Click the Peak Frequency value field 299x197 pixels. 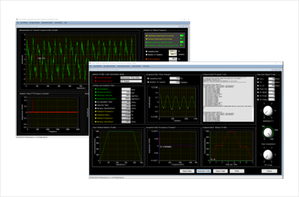pyautogui.click(x=173, y=59)
